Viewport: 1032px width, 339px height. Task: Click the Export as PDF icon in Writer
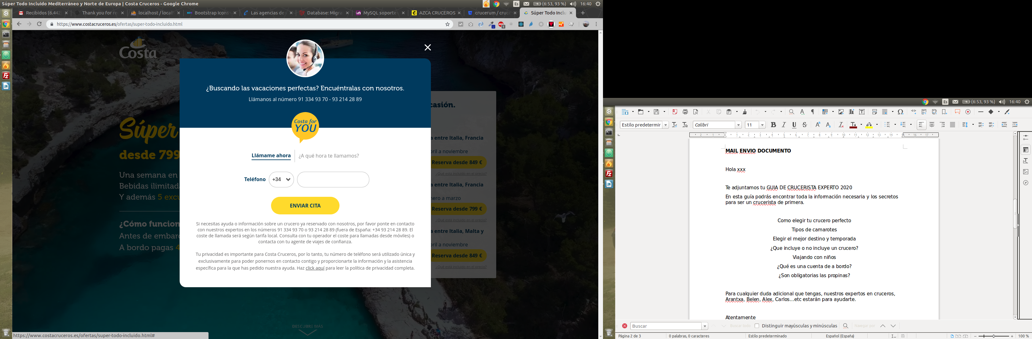point(675,112)
